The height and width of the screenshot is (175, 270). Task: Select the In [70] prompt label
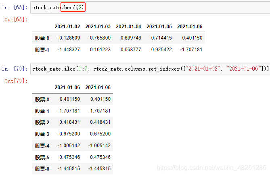[15, 69]
